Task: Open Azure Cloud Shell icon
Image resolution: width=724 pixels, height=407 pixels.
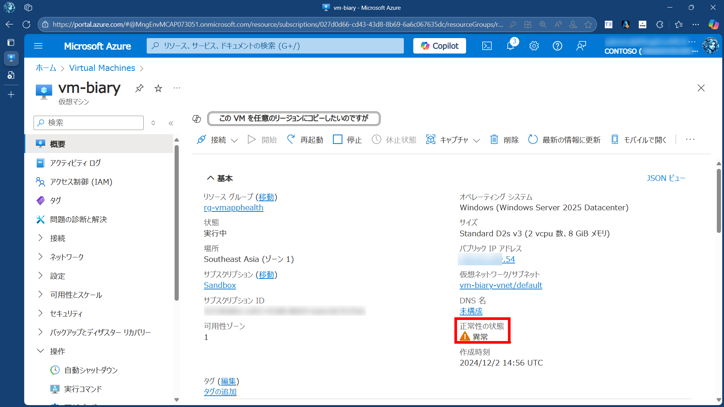Action: [487, 46]
